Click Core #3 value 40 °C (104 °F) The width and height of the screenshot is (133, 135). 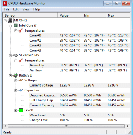coord(70,50)
